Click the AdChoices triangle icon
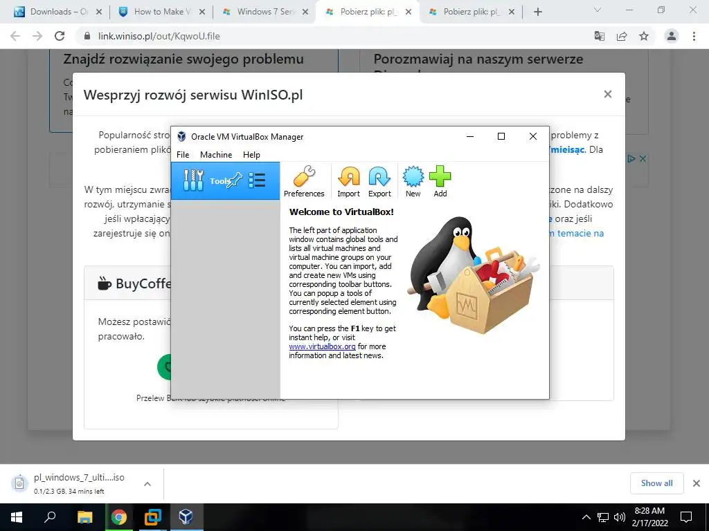Viewport: 709px width, 531px height. (631, 158)
